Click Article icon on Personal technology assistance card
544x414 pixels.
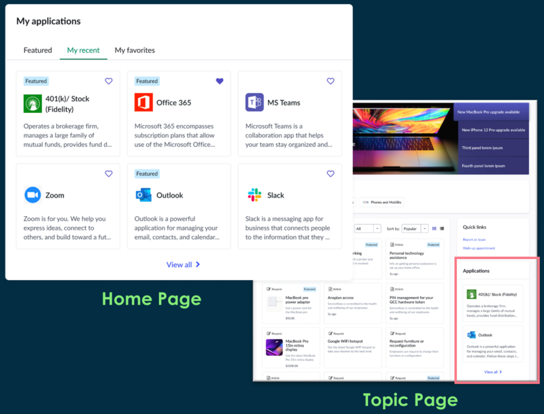pos(392,245)
